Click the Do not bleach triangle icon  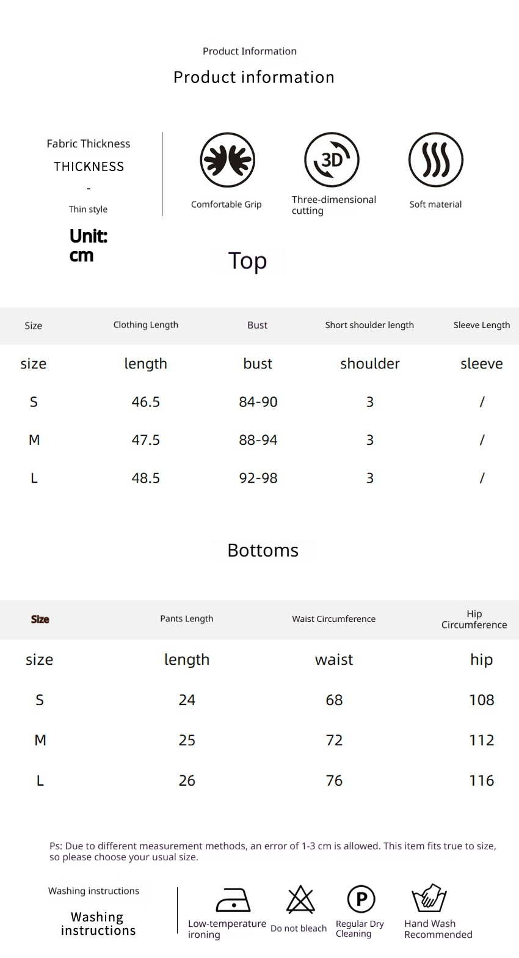[x=300, y=899]
